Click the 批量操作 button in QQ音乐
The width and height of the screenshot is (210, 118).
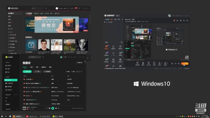coord(47,72)
